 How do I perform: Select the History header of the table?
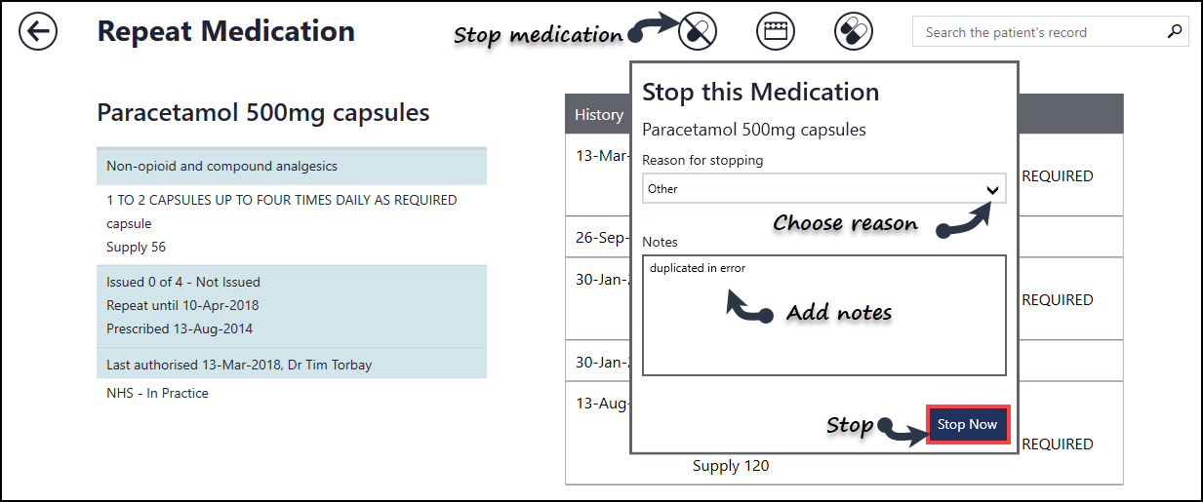(599, 115)
